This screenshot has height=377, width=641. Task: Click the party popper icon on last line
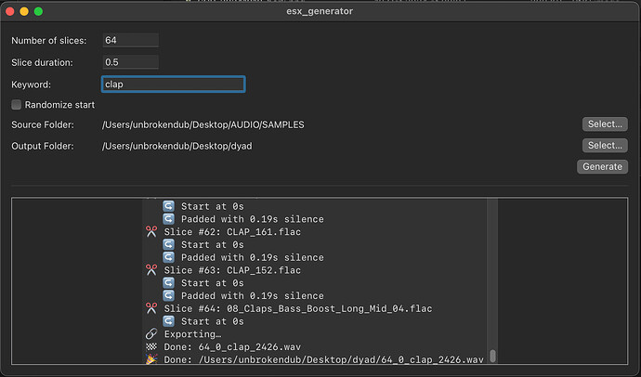(151, 359)
